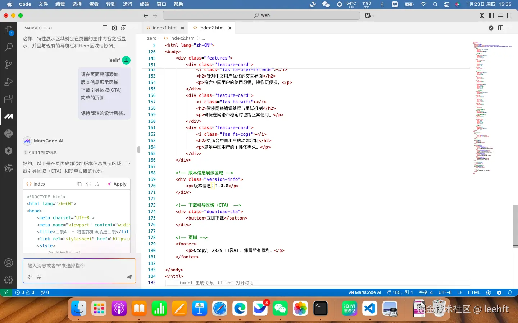Open the profile dropdown beside the search bar
The width and height of the screenshot is (518, 323).
click(369, 15)
